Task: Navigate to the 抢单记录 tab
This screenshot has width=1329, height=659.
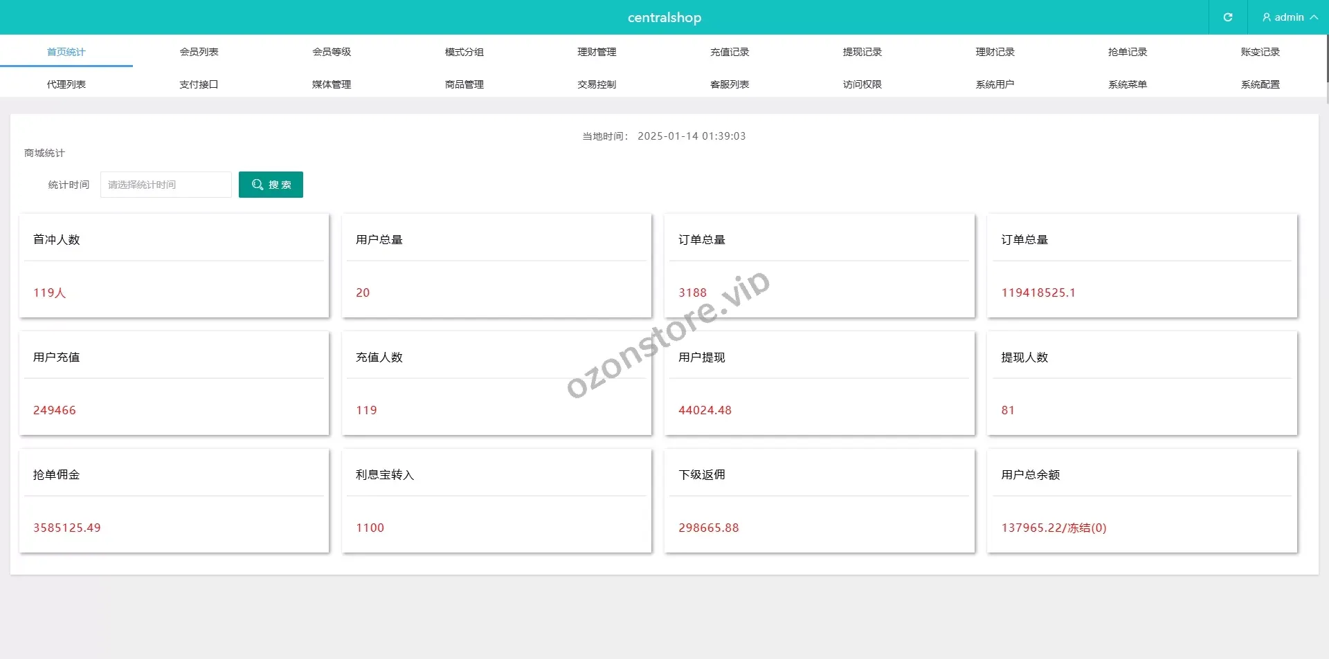Action: pos(1128,52)
